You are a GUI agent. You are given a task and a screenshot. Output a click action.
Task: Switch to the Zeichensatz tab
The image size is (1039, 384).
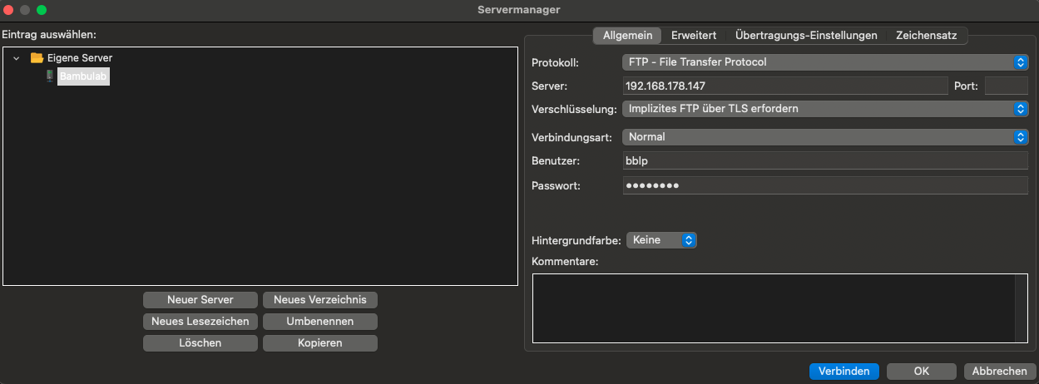(x=926, y=36)
